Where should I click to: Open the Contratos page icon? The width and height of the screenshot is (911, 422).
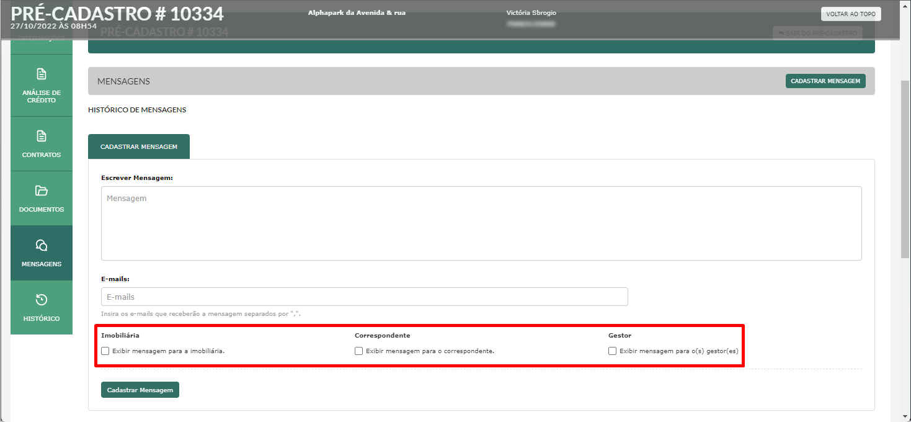(42, 136)
